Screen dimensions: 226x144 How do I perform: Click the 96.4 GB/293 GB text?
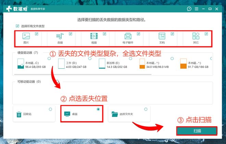(36, 67)
